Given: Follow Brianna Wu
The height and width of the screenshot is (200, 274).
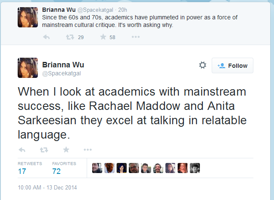Looking at the screenshot, I should coord(232,66).
